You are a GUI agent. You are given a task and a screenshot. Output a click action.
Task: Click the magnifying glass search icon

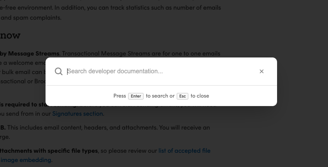tap(59, 71)
